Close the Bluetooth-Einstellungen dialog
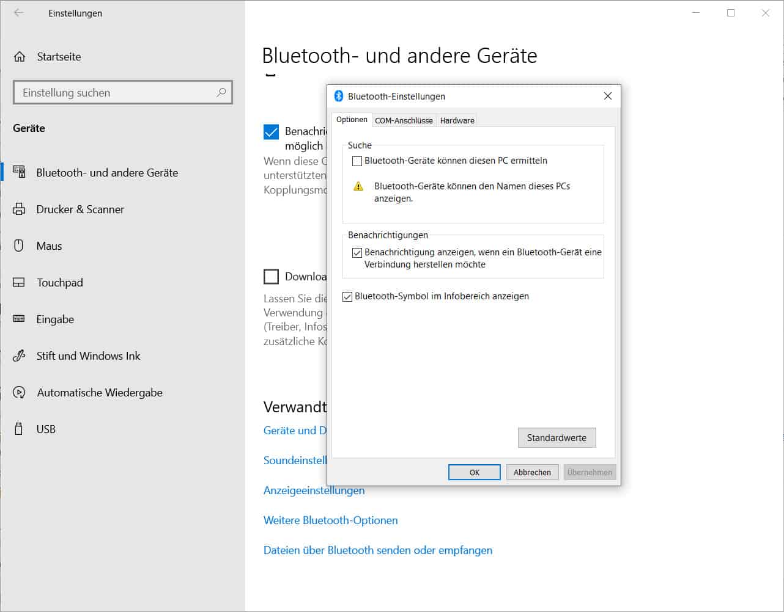This screenshot has width=784, height=612. pyautogui.click(x=607, y=96)
